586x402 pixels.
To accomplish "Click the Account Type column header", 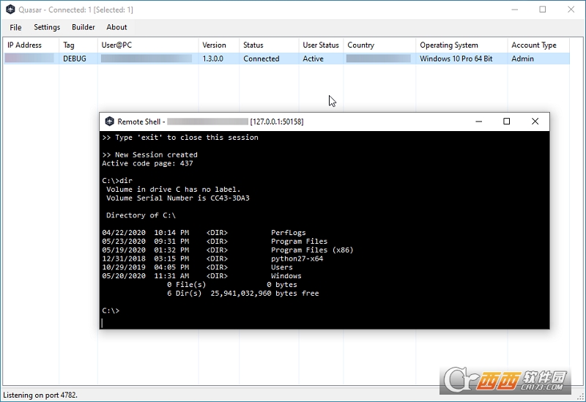I will pyautogui.click(x=538, y=45).
